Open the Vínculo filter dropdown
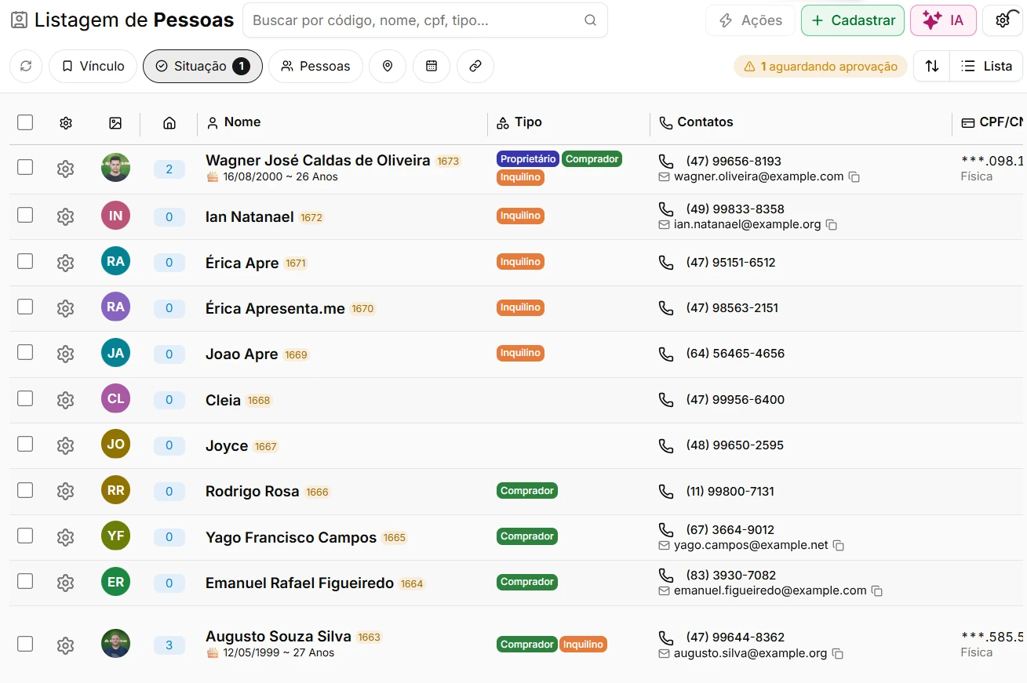 tap(93, 67)
